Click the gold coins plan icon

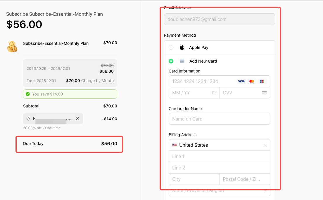[12, 46]
